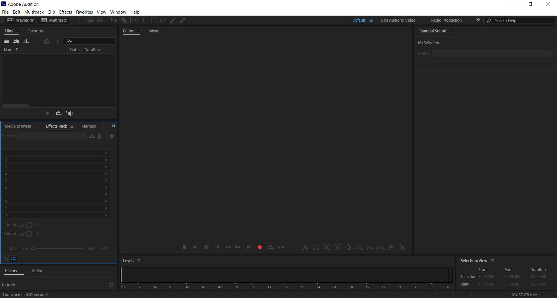Select the Paintbrush Selection tool
This screenshot has height=298, width=557.
pyautogui.click(x=173, y=20)
